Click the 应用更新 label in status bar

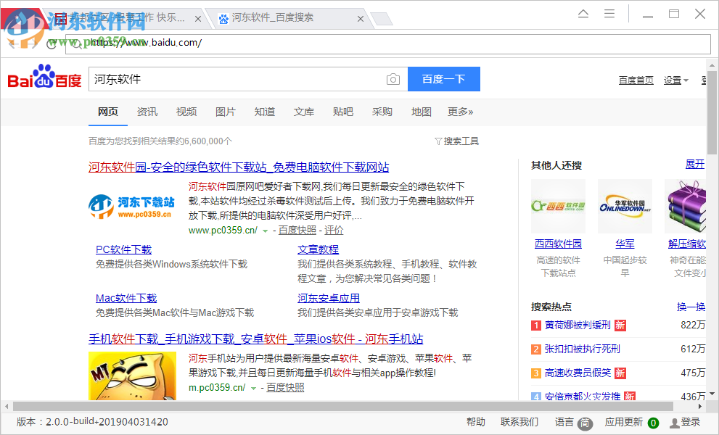tap(624, 422)
